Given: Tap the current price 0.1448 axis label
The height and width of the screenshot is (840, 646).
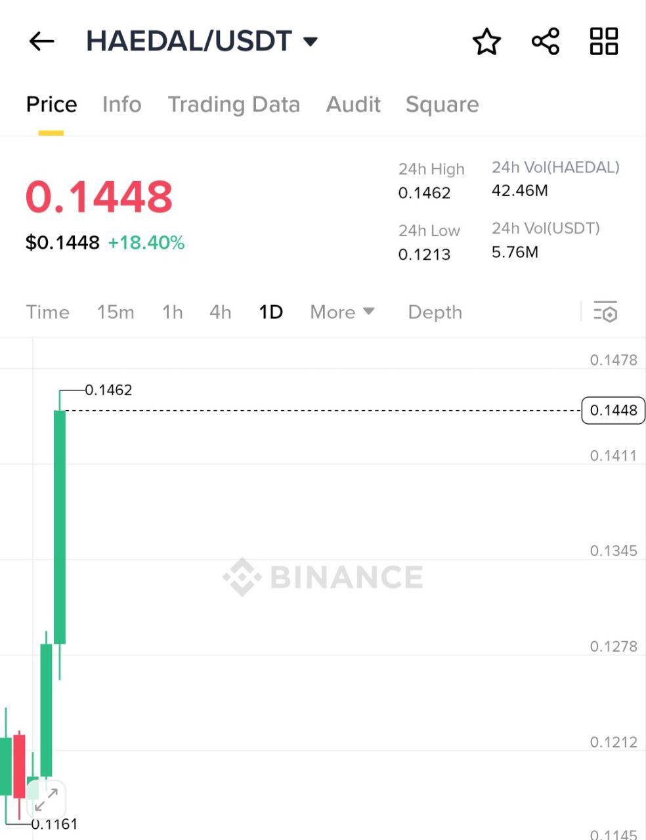Looking at the screenshot, I should [613, 411].
